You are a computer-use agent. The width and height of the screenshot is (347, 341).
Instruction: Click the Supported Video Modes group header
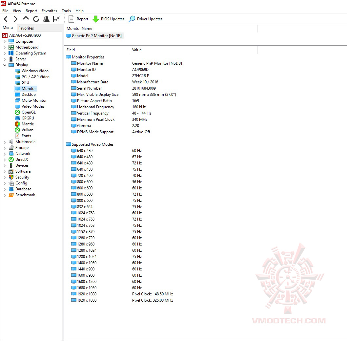[90, 144]
